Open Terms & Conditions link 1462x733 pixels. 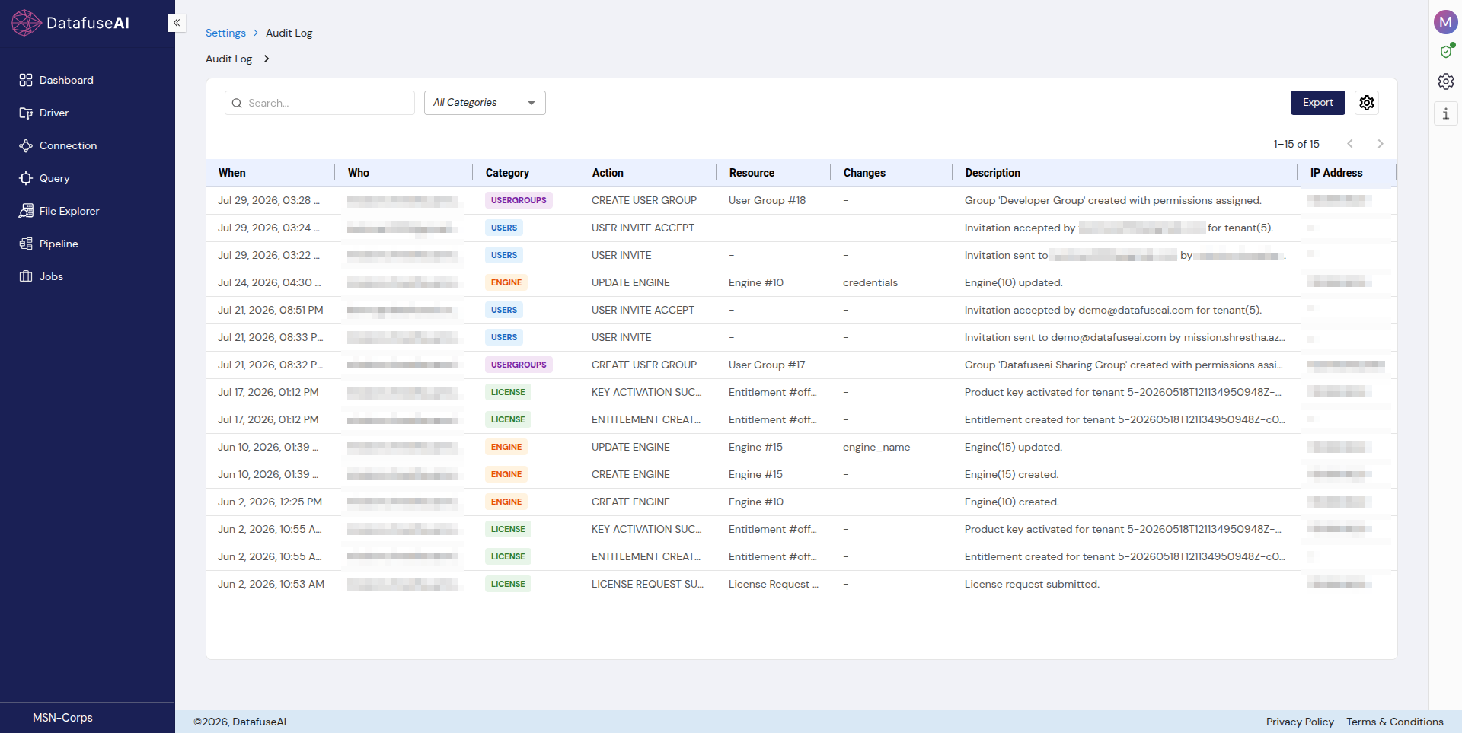[x=1395, y=722]
